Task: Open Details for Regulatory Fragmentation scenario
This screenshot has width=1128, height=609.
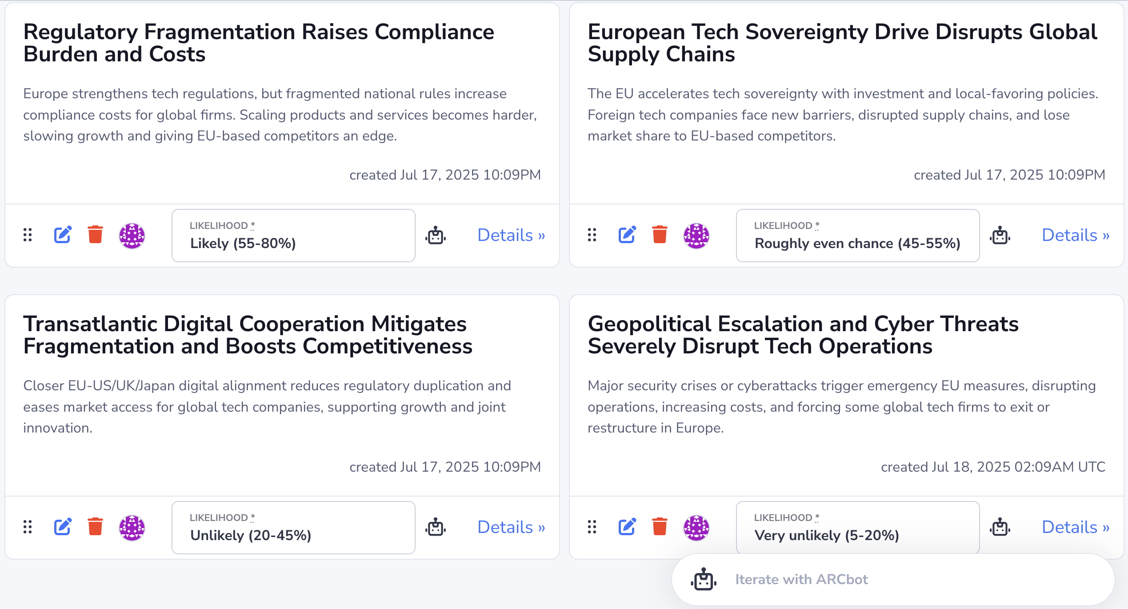Action: [x=511, y=235]
